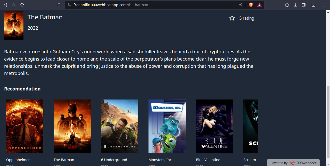Select the 6 Underground poster
The image size is (330, 166).
click(120, 126)
